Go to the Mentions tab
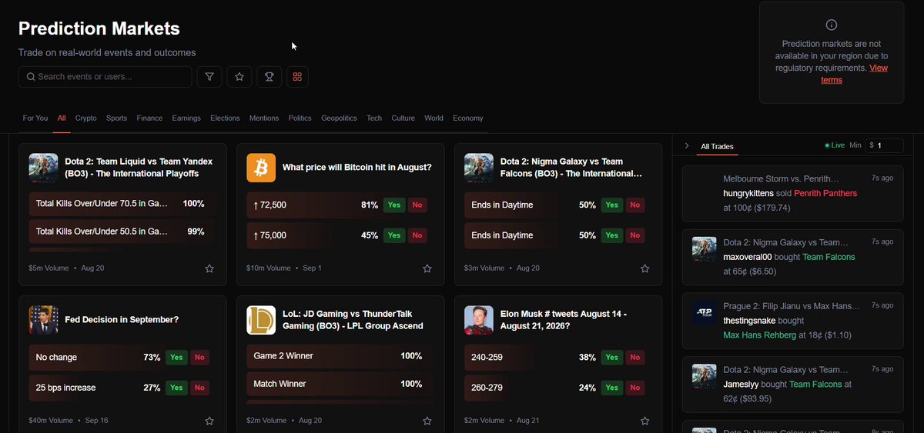Viewport: 924px width, 433px height. pos(264,118)
